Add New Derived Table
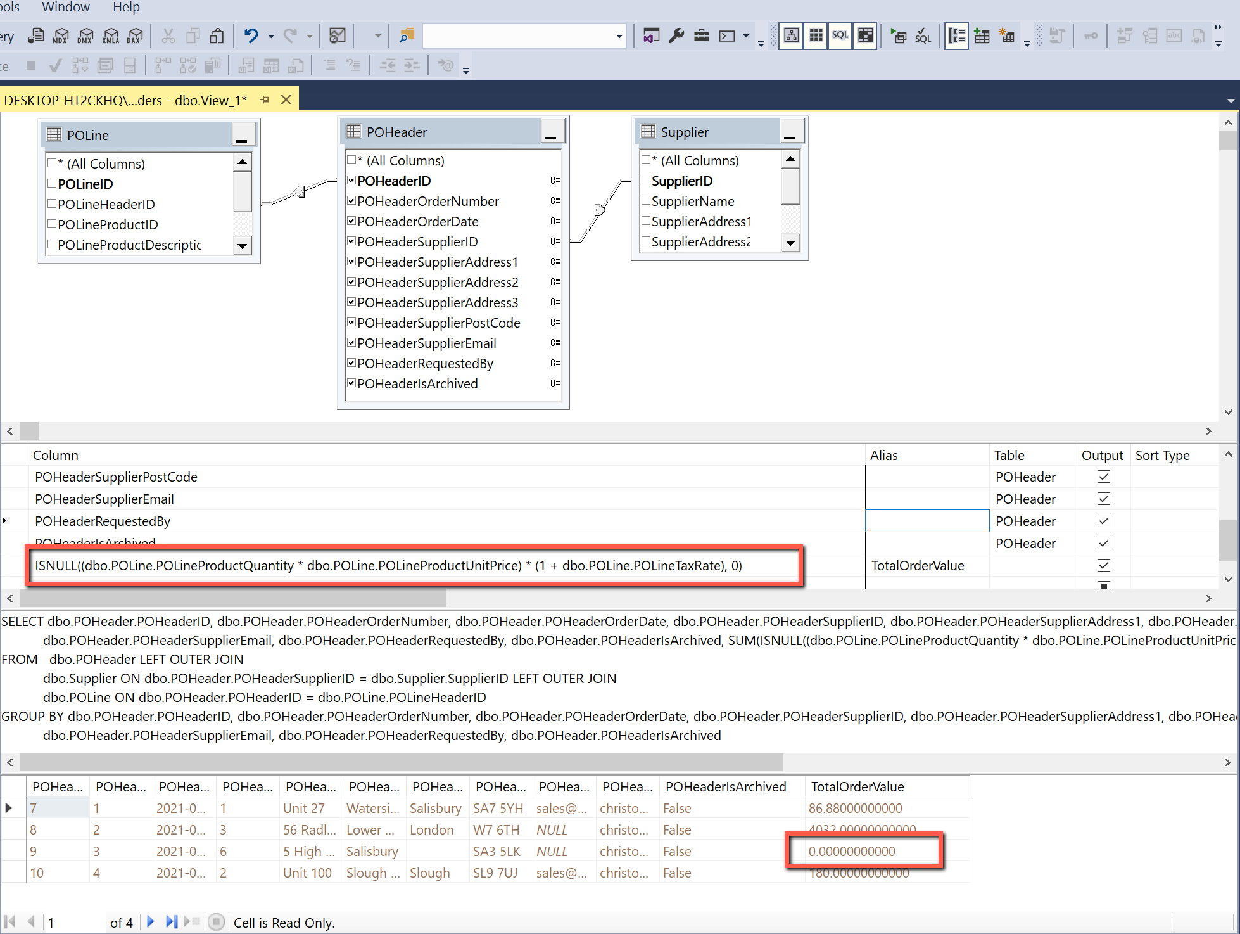Image resolution: width=1240 pixels, height=934 pixels. 1008,36
